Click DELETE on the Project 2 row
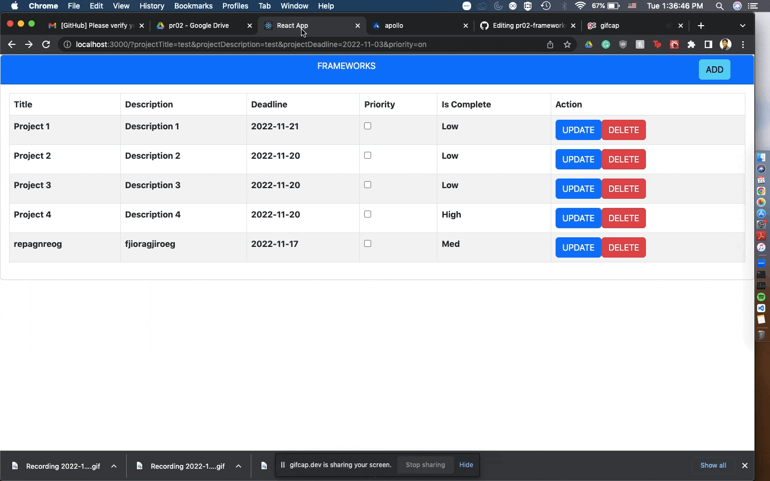Screen dimensions: 770x481 click(x=623, y=159)
